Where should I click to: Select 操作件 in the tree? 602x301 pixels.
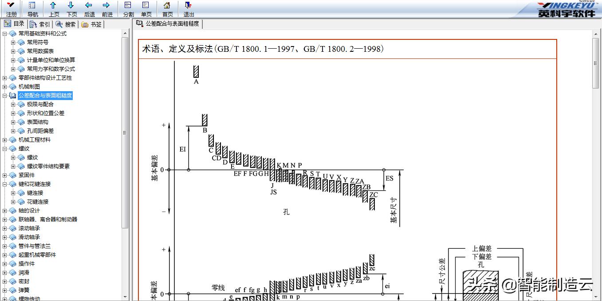[x=27, y=264]
